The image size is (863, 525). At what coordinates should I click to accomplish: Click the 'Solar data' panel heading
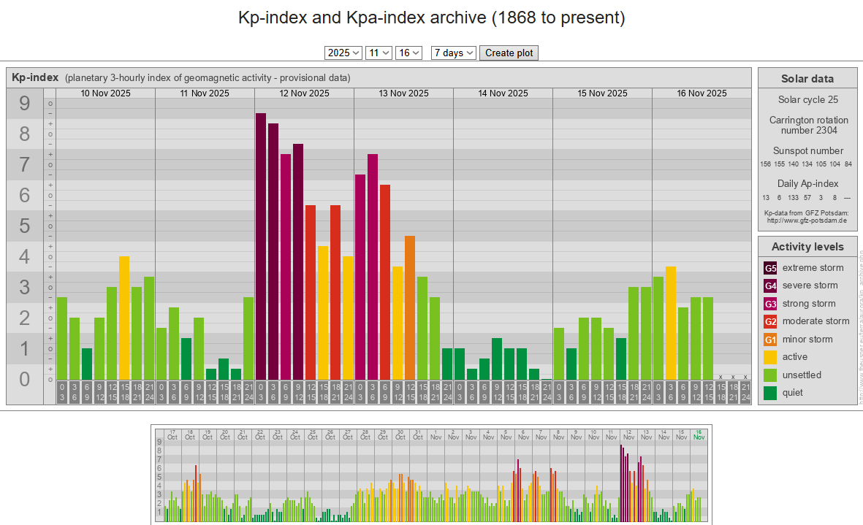pyautogui.click(x=807, y=79)
